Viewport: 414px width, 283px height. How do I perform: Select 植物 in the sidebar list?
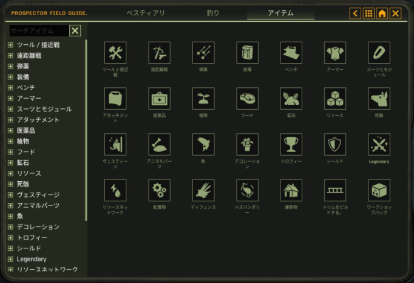(23, 141)
